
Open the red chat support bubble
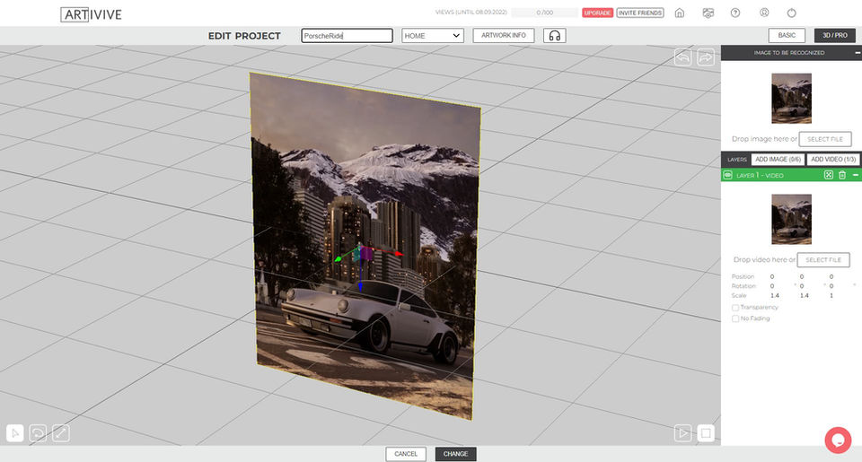pyautogui.click(x=838, y=440)
